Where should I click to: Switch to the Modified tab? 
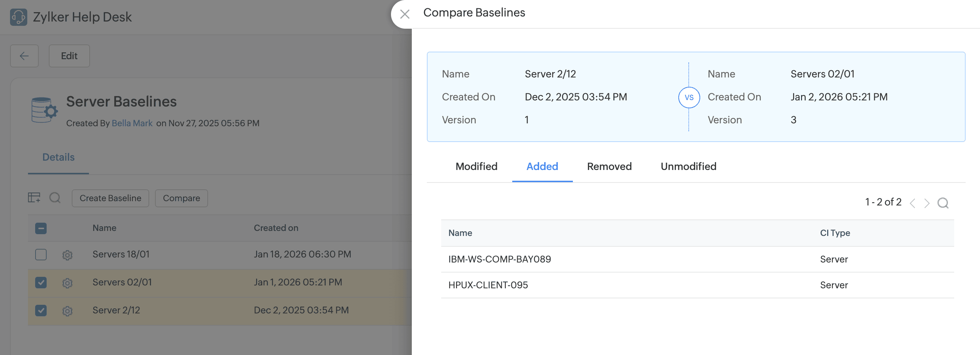coord(476,166)
